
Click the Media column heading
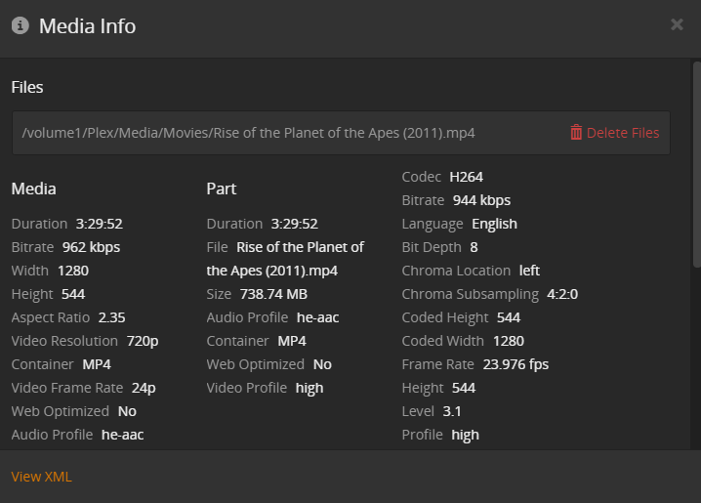click(x=33, y=189)
